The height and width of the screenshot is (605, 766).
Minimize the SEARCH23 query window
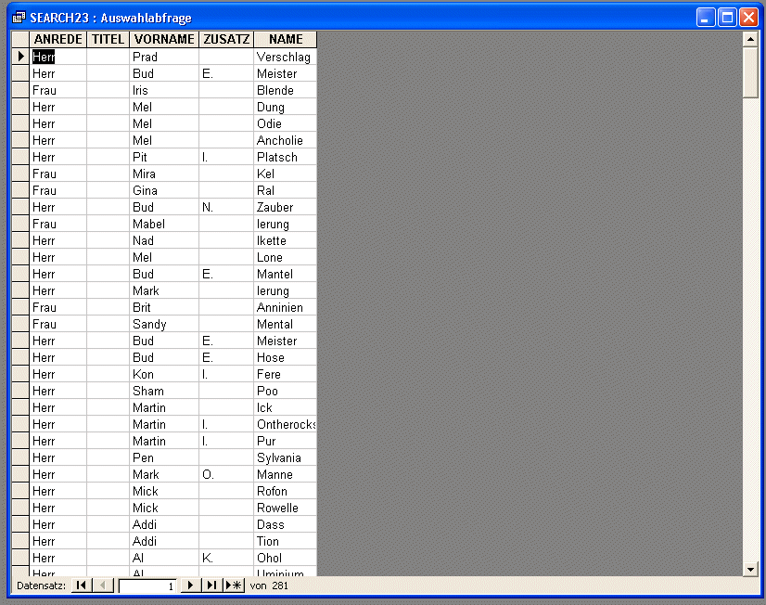tap(706, 18)
